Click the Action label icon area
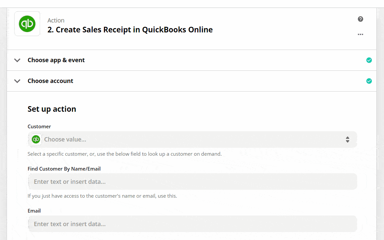The image size is (384, 240). 56,20
